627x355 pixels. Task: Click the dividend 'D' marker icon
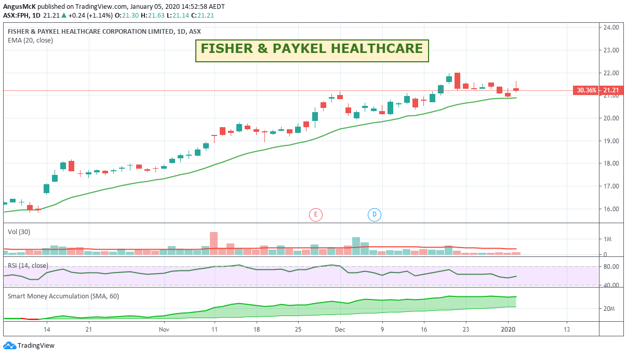point(375,214)
